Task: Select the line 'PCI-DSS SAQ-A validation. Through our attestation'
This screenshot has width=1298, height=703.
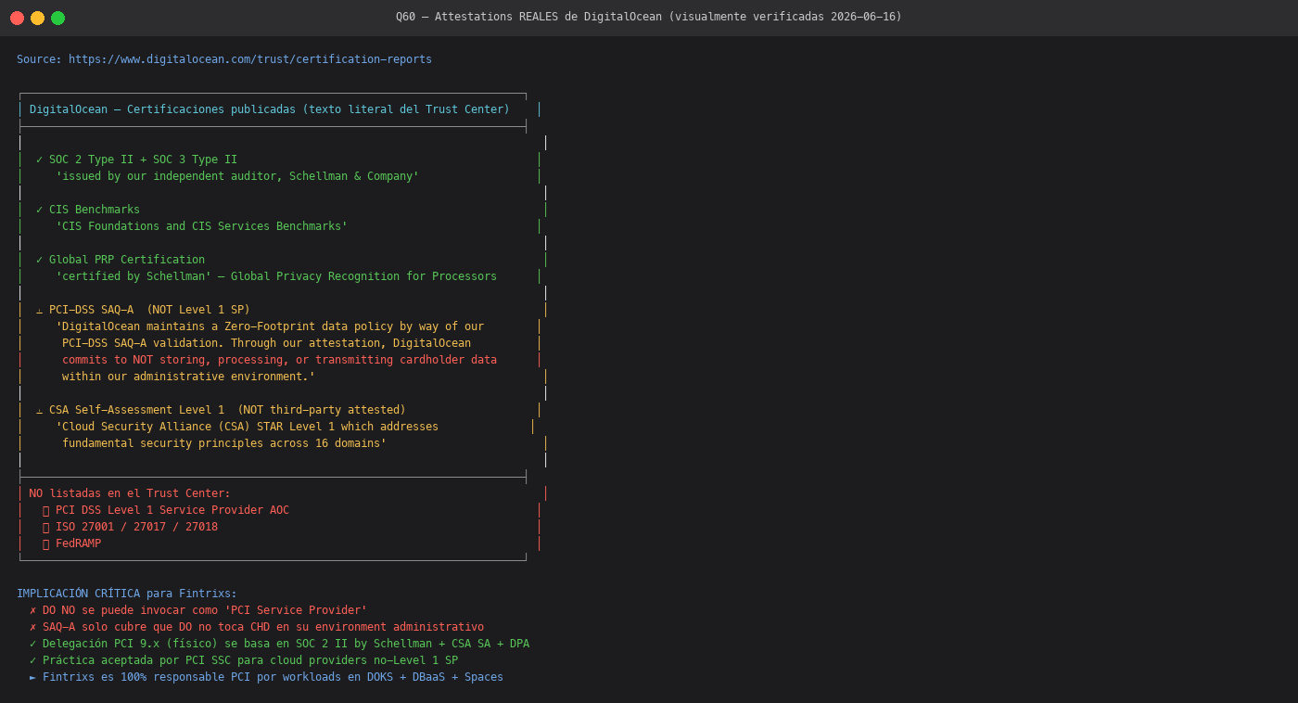Action: (266, 343)
